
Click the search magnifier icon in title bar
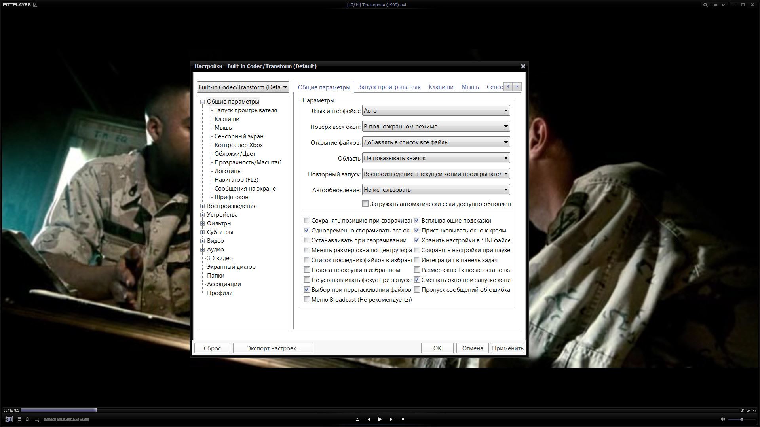(705, 5)
